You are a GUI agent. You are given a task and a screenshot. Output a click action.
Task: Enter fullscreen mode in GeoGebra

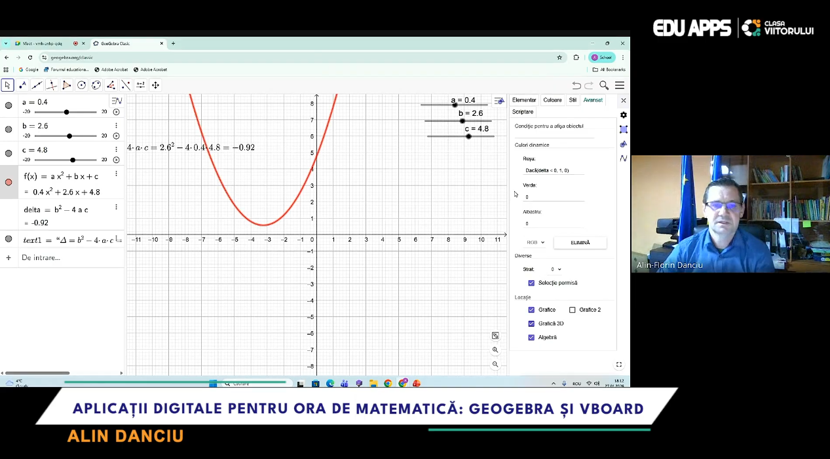click(619, 365)
